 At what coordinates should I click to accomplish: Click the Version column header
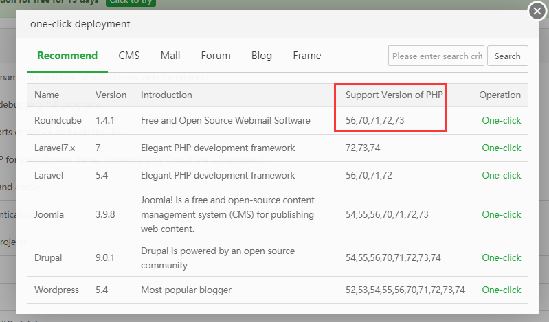coord(111,95)
